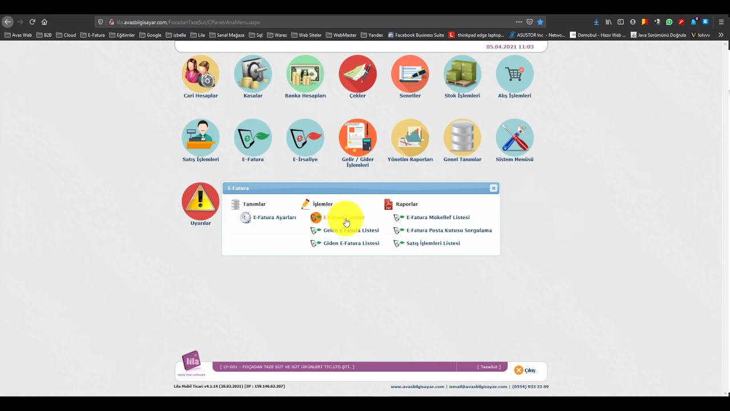Open Firefox hamburger menu

[x=721, y=22]
